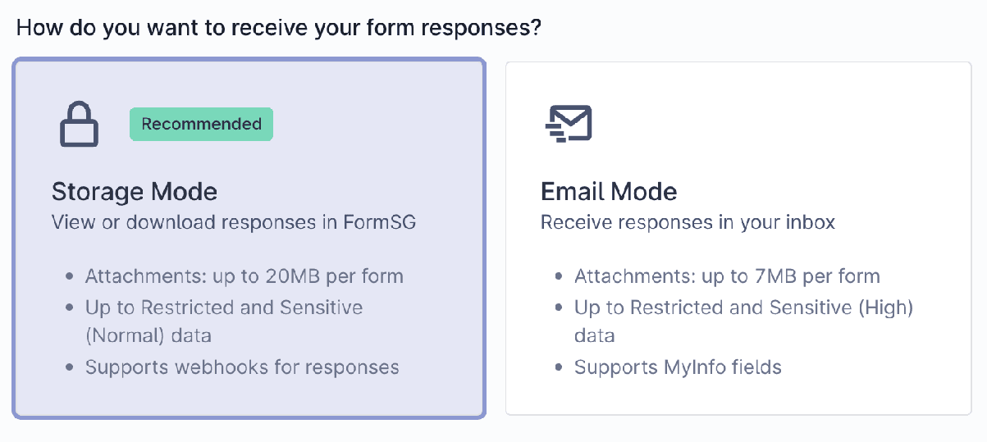Click 'Supports MyInfo fields' bullet
The height and width of the screenshot is (442, 987).
pyautogui.click(x=678, y=367)
